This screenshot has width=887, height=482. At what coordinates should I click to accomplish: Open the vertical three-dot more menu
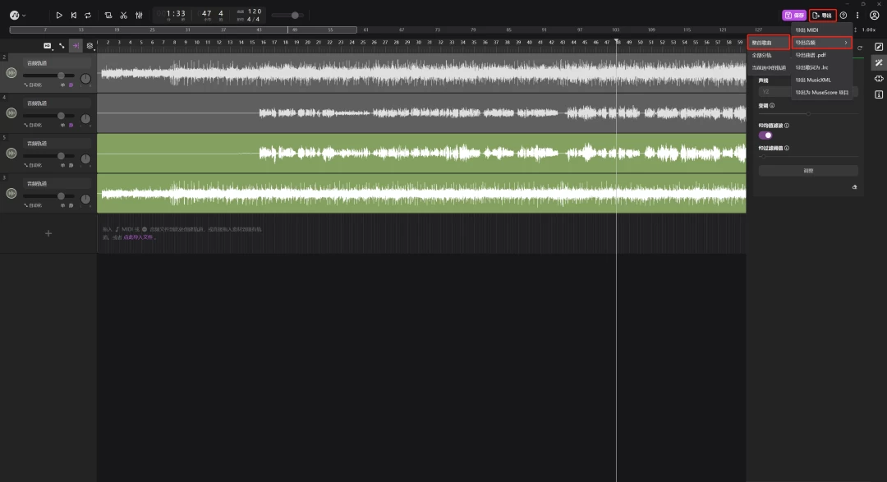pos(857,16)
